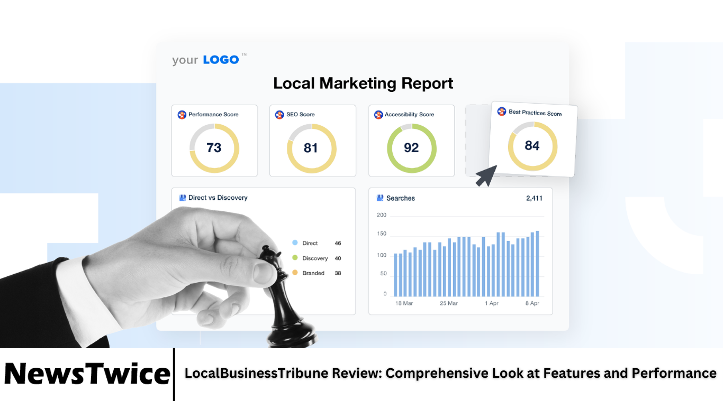The width and height of the screenshot is (723, 401).
Task: Select the green Discovery legend dot
Action: [x=295, y=258]
